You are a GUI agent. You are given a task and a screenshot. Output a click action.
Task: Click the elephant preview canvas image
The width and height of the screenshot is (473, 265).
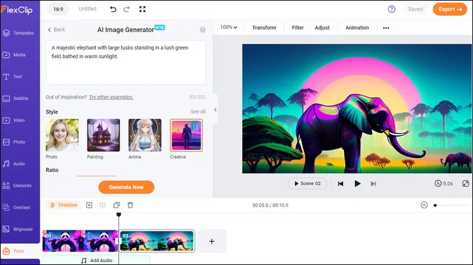click(x=357, y=109)
